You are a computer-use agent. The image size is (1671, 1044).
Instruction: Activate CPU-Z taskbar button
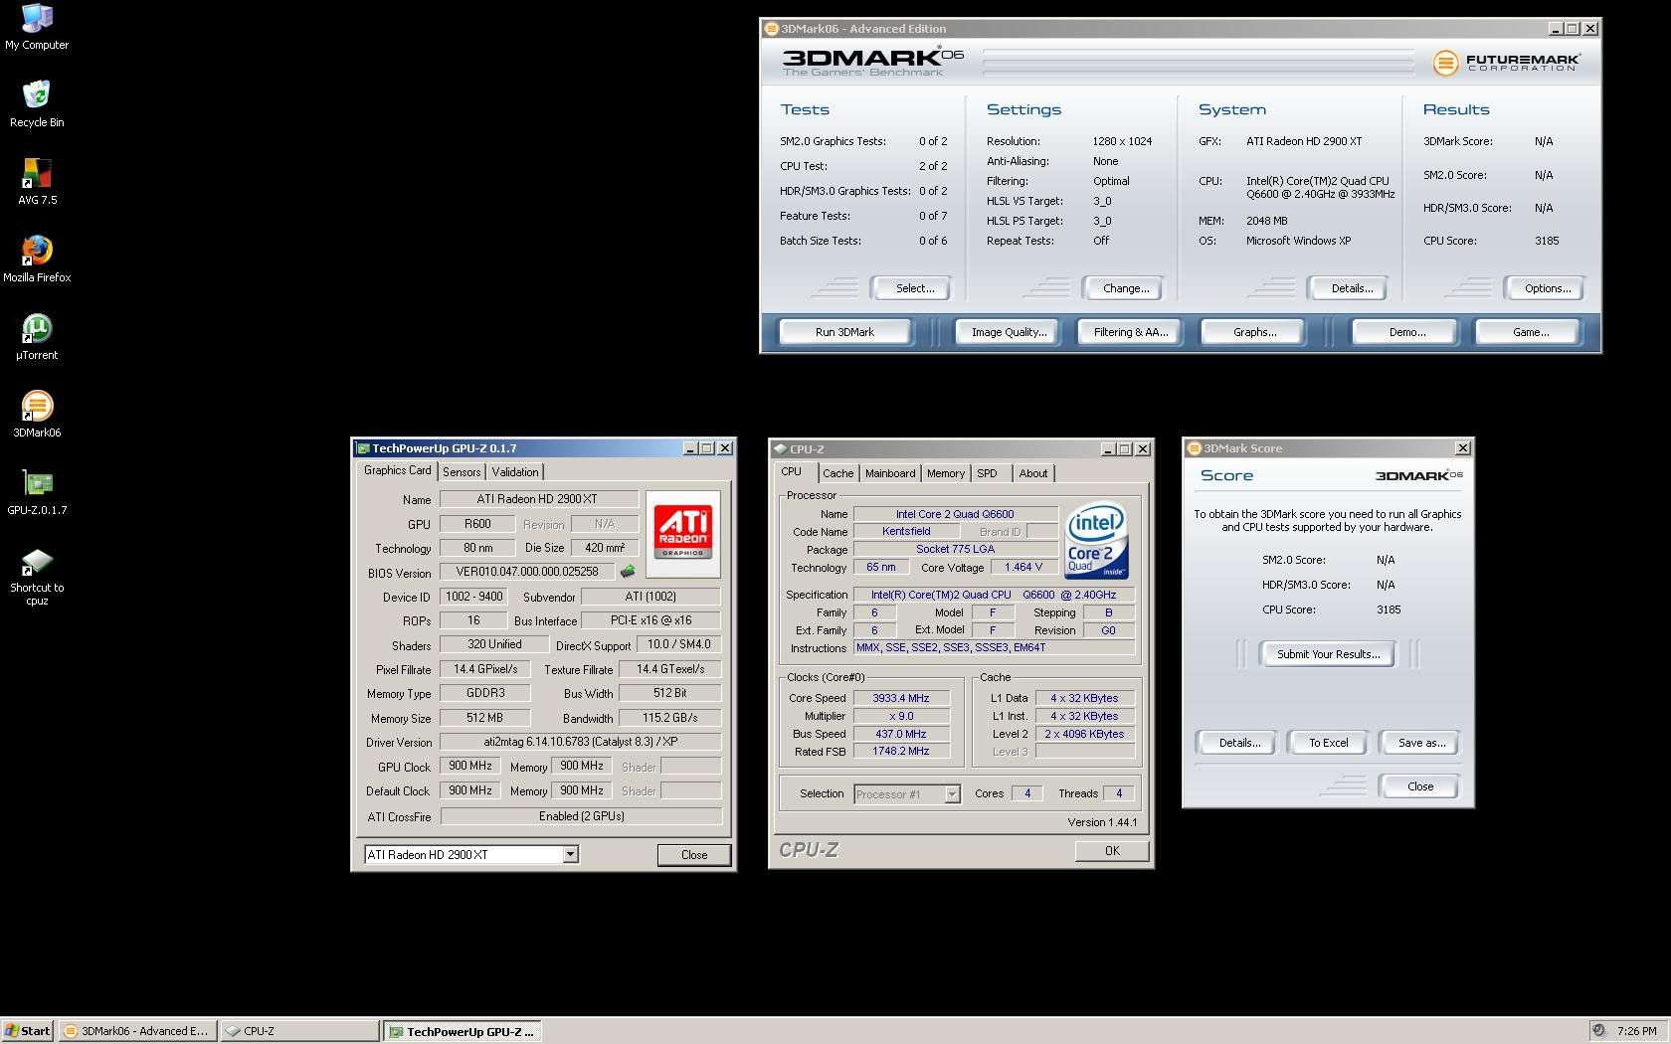(x=300, y=1031)
